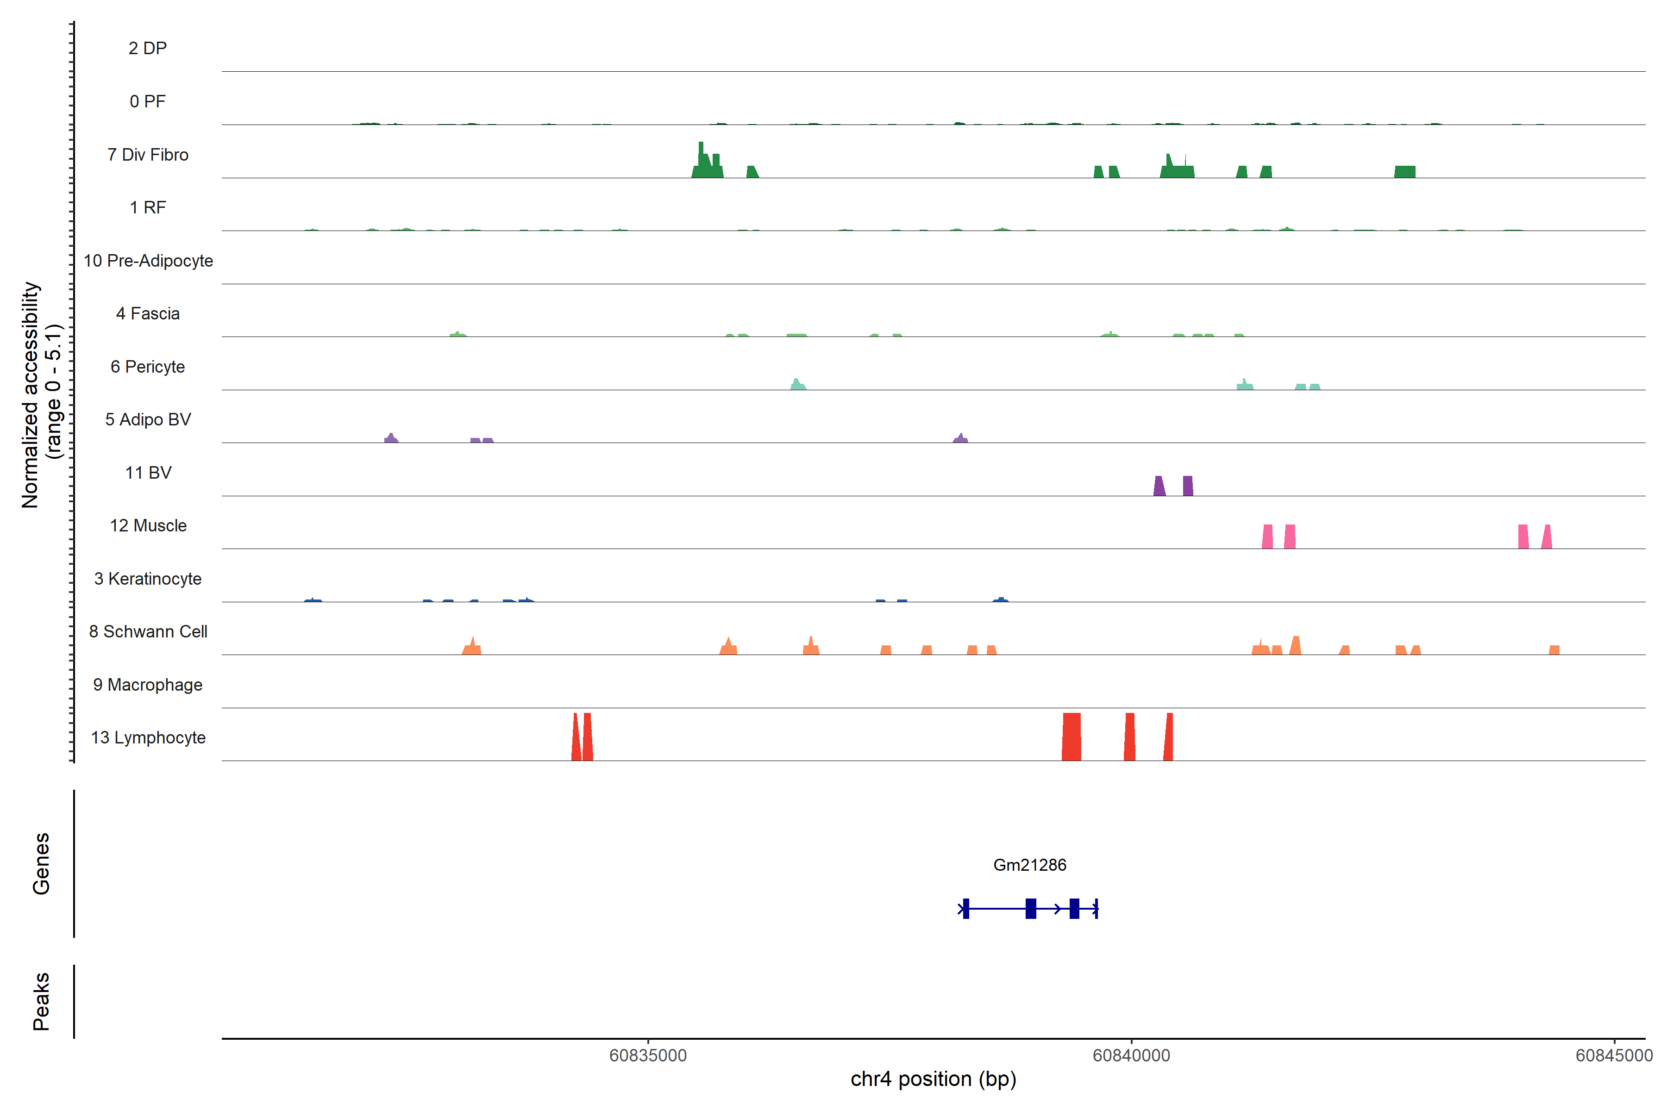
Task: Click the 11 BV track label
Action: pos(147,473)
